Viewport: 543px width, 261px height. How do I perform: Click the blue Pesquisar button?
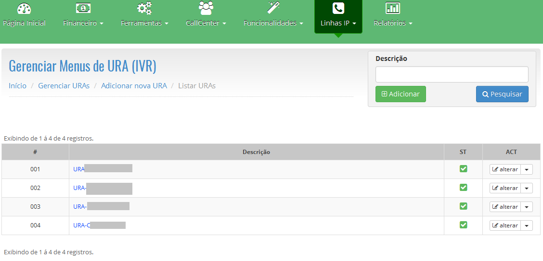click(502, 94)
